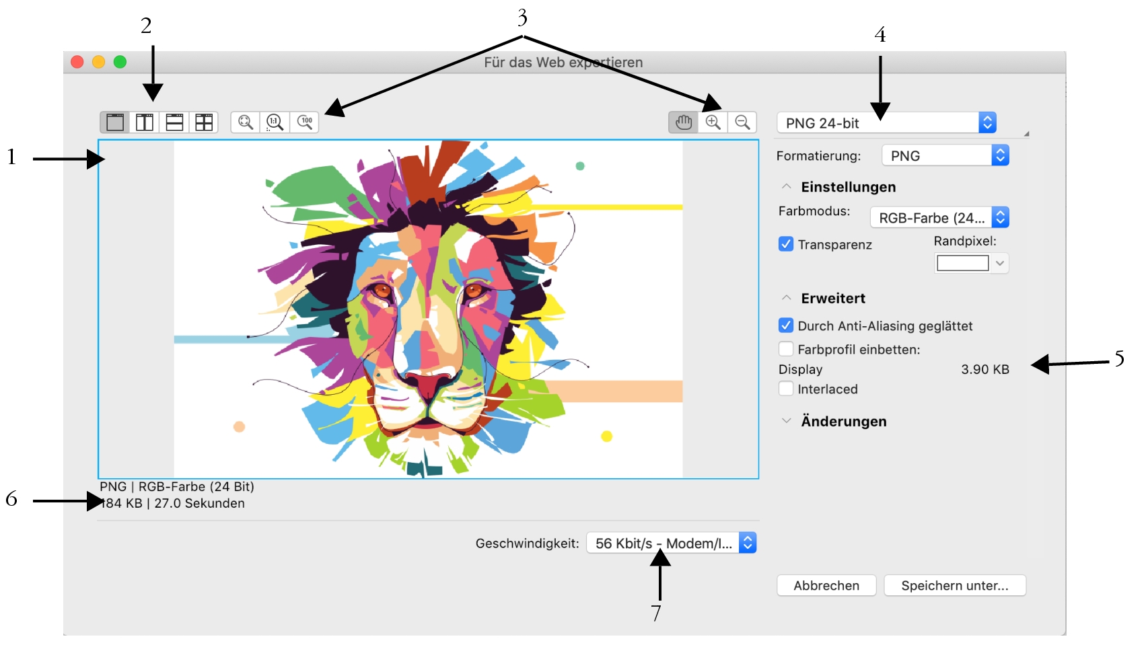The width and height of the screenshot is (1146, 645).
Task: Click the Randpixel white color swatch
Action: click(962, 263)
